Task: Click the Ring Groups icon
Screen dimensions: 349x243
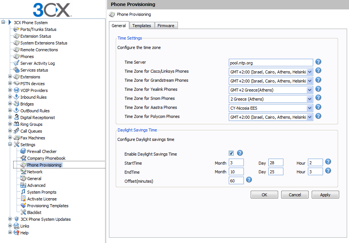Action: 17,124
